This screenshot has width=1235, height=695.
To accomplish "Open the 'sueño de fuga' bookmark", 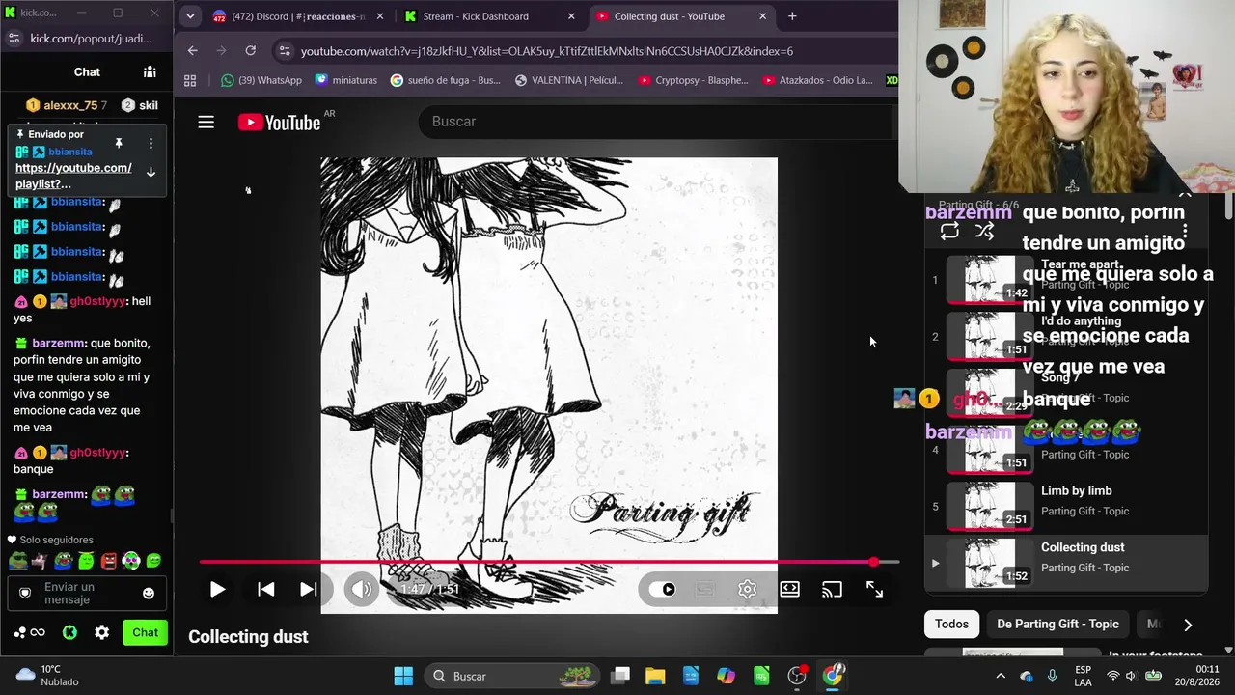I will [x=446, y=80].
